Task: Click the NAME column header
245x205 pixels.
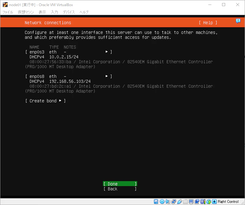Action: click(x=35, y=47)
